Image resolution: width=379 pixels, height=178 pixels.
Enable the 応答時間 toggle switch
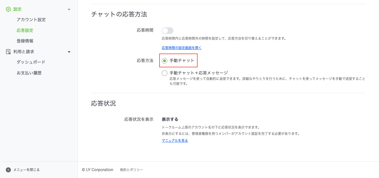click(168, 31)
